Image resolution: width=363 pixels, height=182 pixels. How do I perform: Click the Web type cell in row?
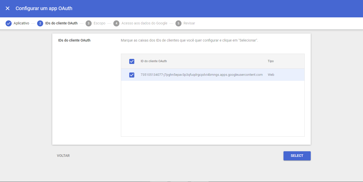[x=271, y=75]
